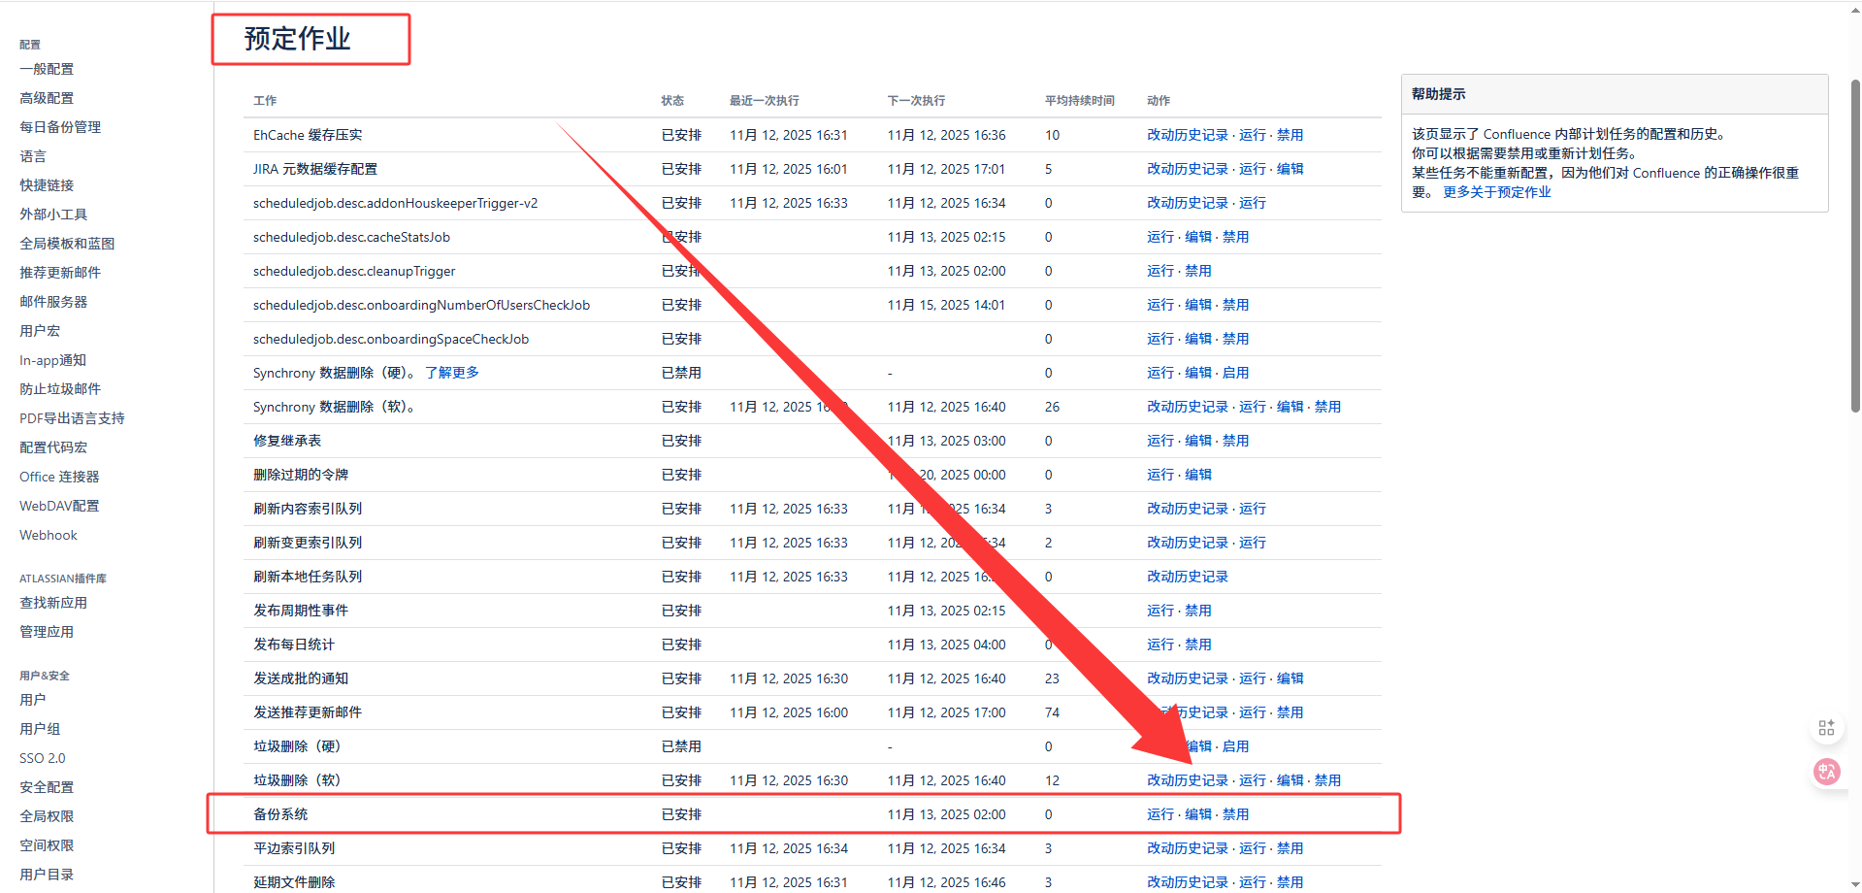
Task: Go to 邮件服务器 in the sidebar
Action: pyautogui.click(x=53, y=302)
